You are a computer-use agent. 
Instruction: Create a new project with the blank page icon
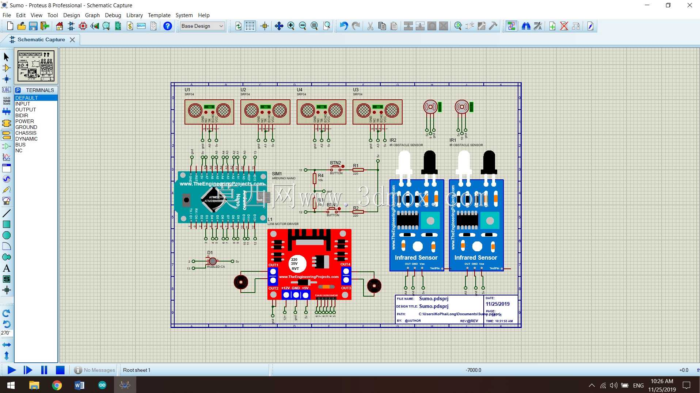[x=10, y=26]
